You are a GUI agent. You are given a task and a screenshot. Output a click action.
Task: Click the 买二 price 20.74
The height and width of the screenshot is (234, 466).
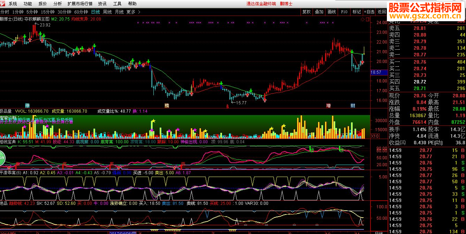pos(420,69)
